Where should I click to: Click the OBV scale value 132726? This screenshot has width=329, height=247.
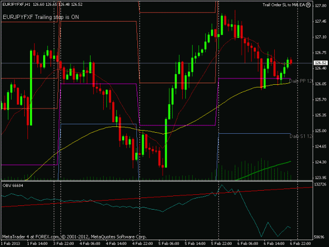click(x=320, y=184)
